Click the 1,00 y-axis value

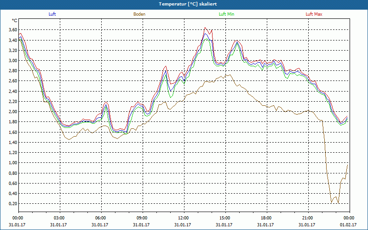point(13,163)
